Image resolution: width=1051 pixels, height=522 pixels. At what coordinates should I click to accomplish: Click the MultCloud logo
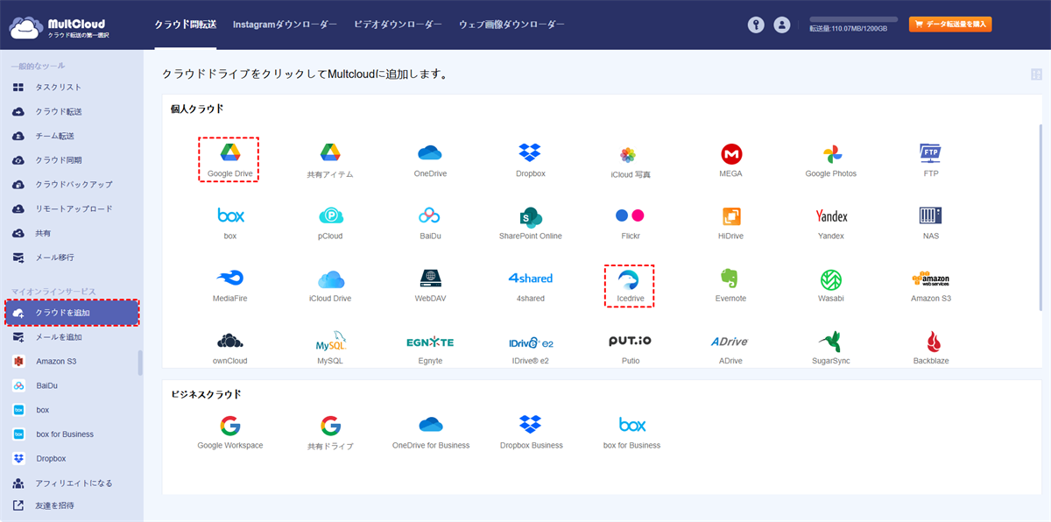click(x=57, y=25)
